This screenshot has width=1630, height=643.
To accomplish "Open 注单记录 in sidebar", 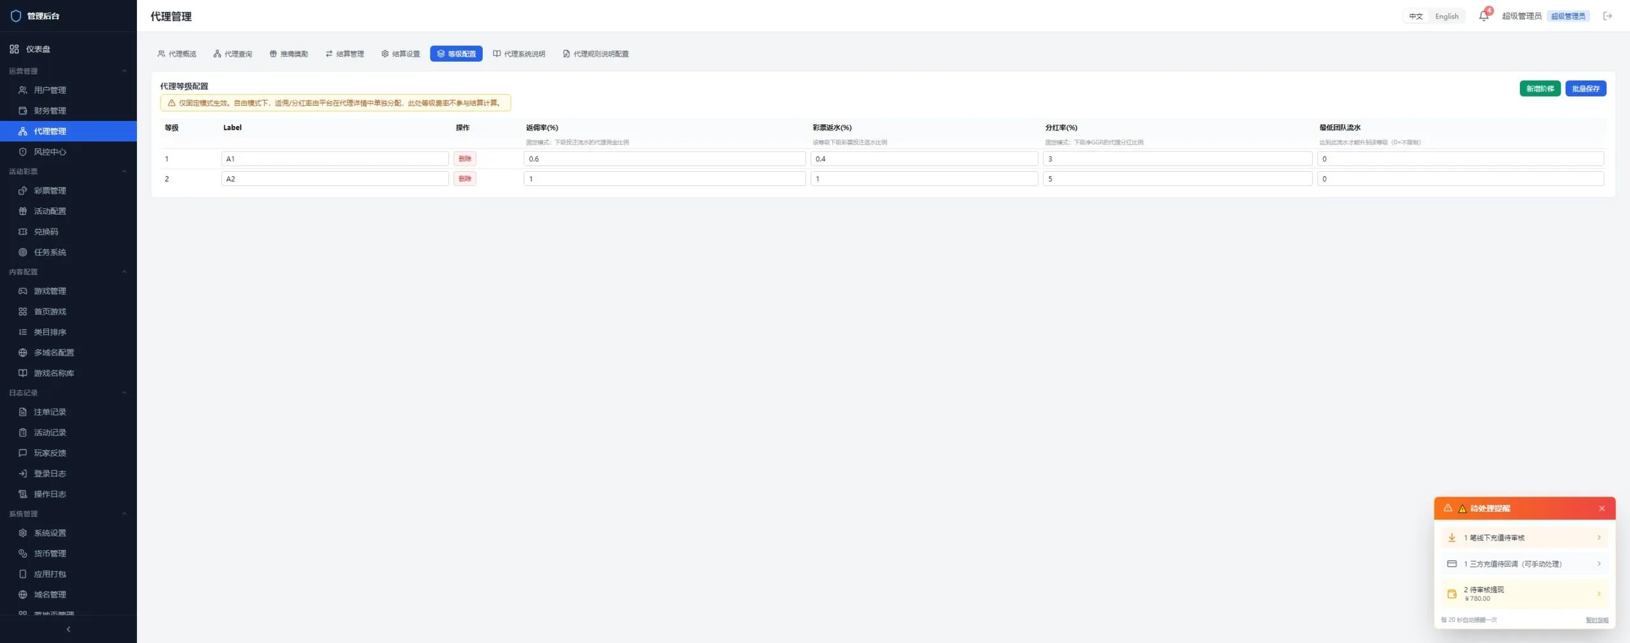I will tap(68, 412).
